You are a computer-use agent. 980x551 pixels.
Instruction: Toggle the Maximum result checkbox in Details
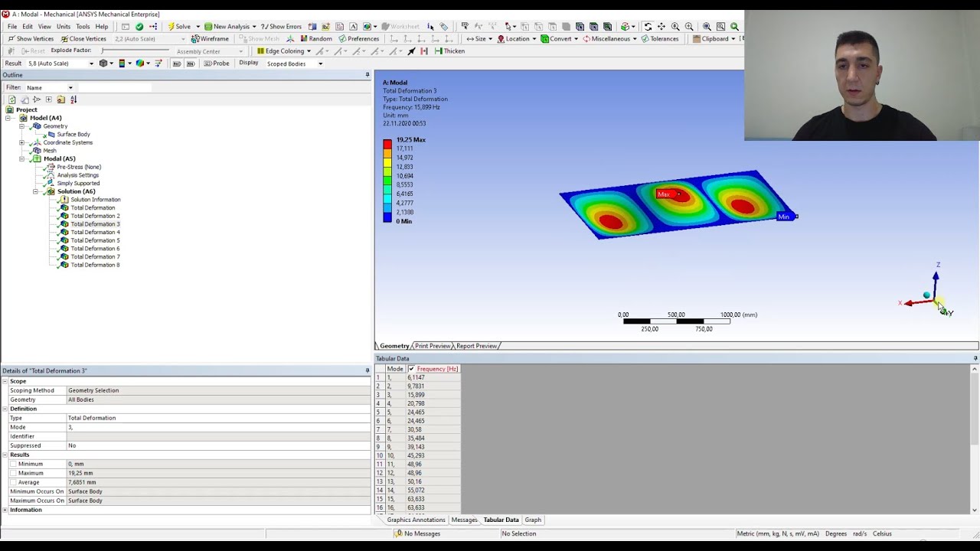(x=13, y=473)
